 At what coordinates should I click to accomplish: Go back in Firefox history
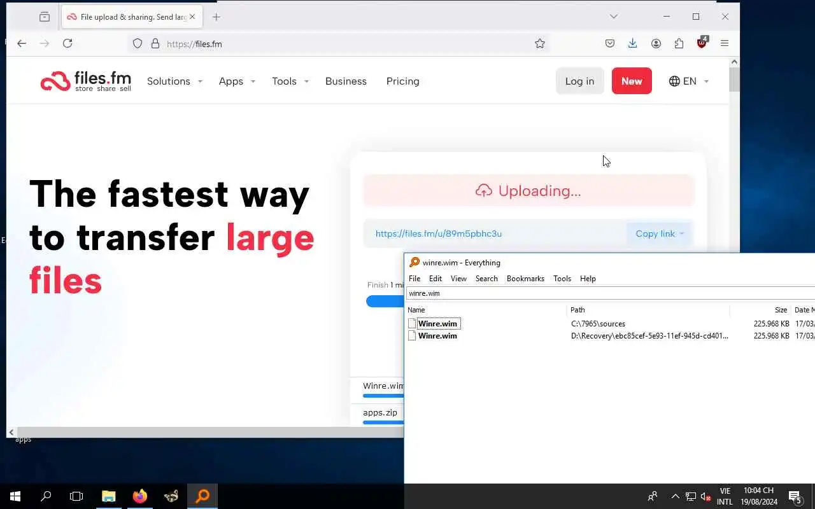(22, 43)
